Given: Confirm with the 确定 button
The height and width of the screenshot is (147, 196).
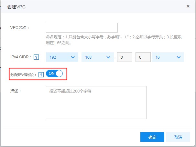Looking at the screenshot, I should click(x=152, y=137).
